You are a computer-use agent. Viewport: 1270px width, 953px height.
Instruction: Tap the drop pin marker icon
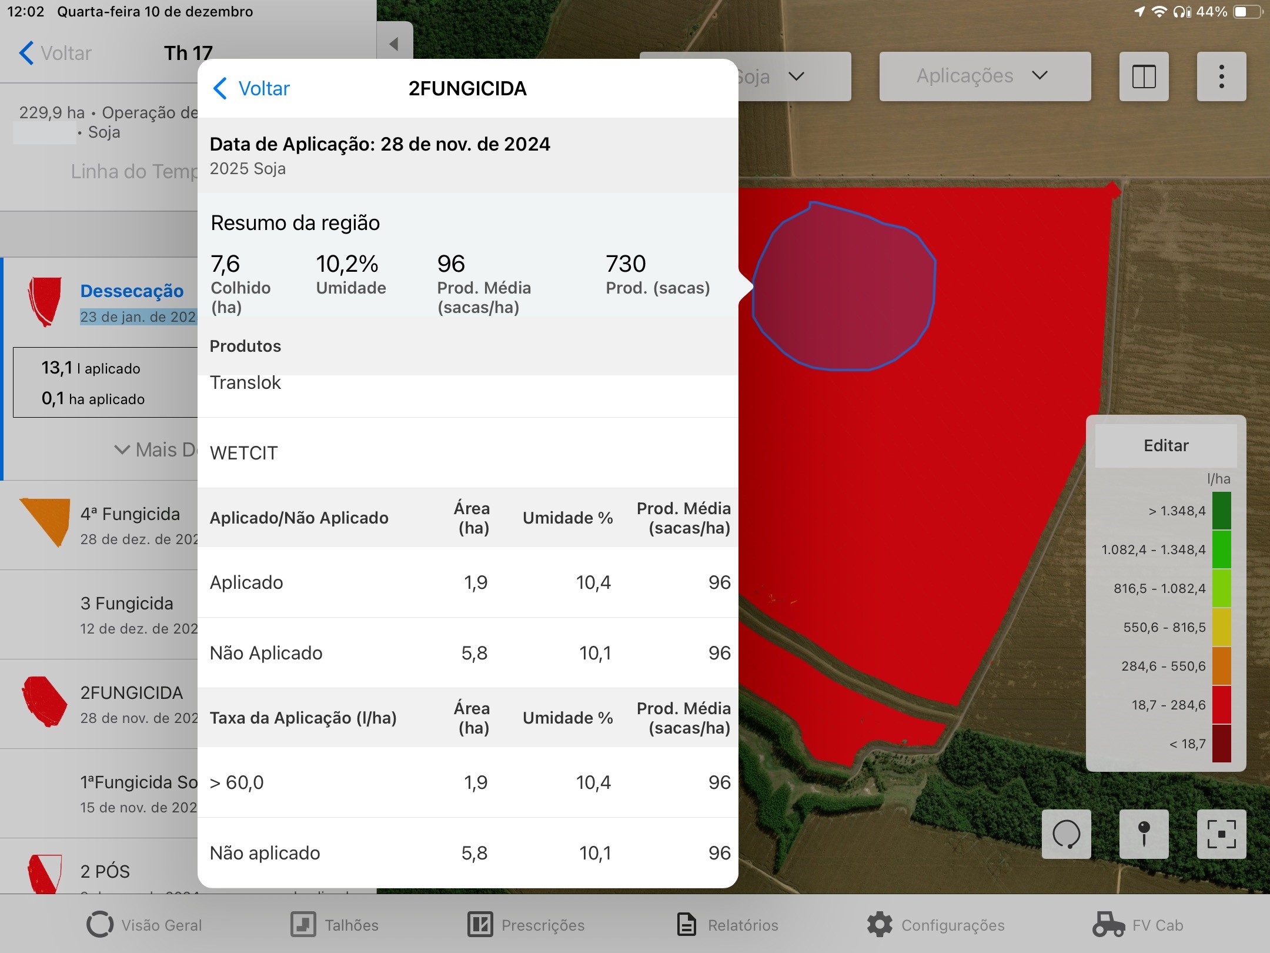(1144, 834)
